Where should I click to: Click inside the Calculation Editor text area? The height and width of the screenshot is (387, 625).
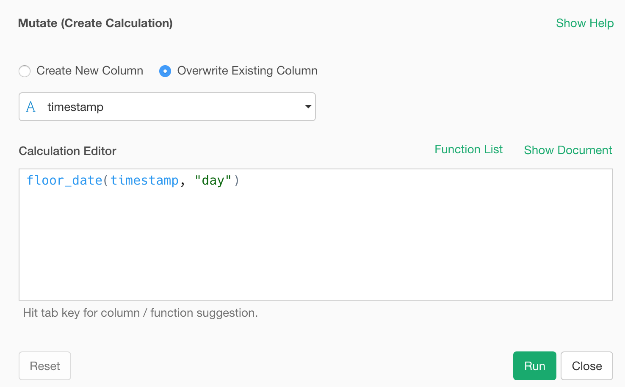coord(316,235)
